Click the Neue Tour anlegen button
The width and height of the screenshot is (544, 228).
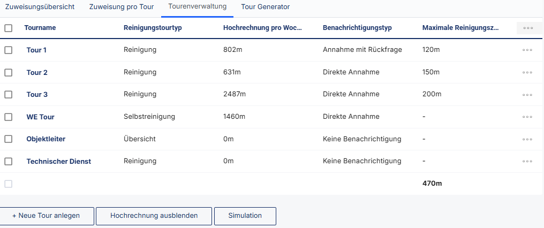point(47,216)
